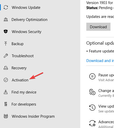
Task: Click the Pause updates circle icon
Action: (x=92, y=76)
